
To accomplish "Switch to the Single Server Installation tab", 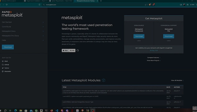I will (x=35, y=1).
